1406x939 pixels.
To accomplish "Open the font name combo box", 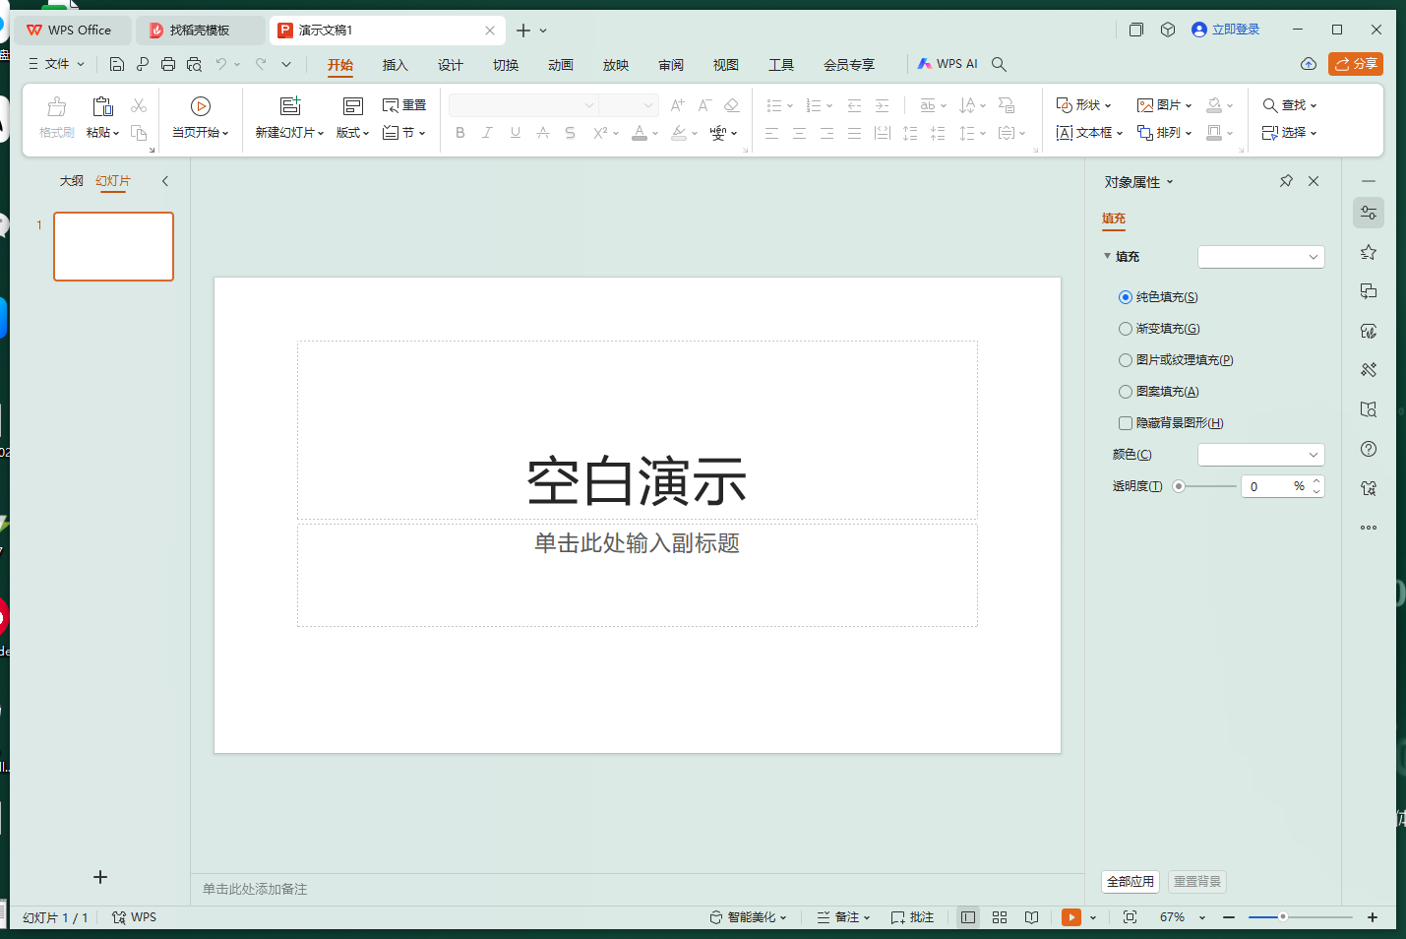I will (x=523, y=105).
